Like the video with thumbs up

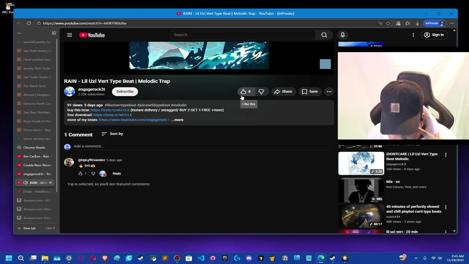point(245,91)
